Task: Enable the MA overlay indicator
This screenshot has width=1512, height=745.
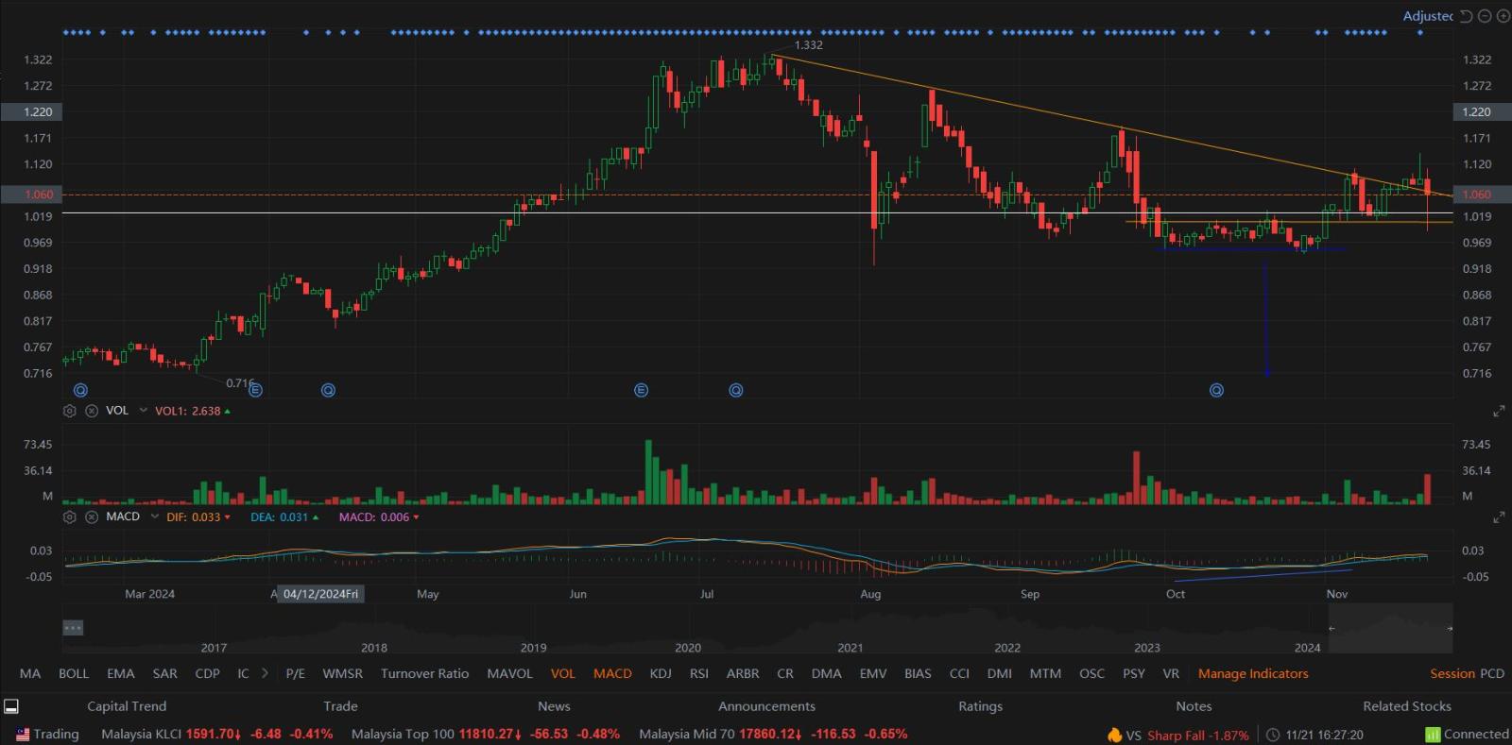Action: point(30,674)
